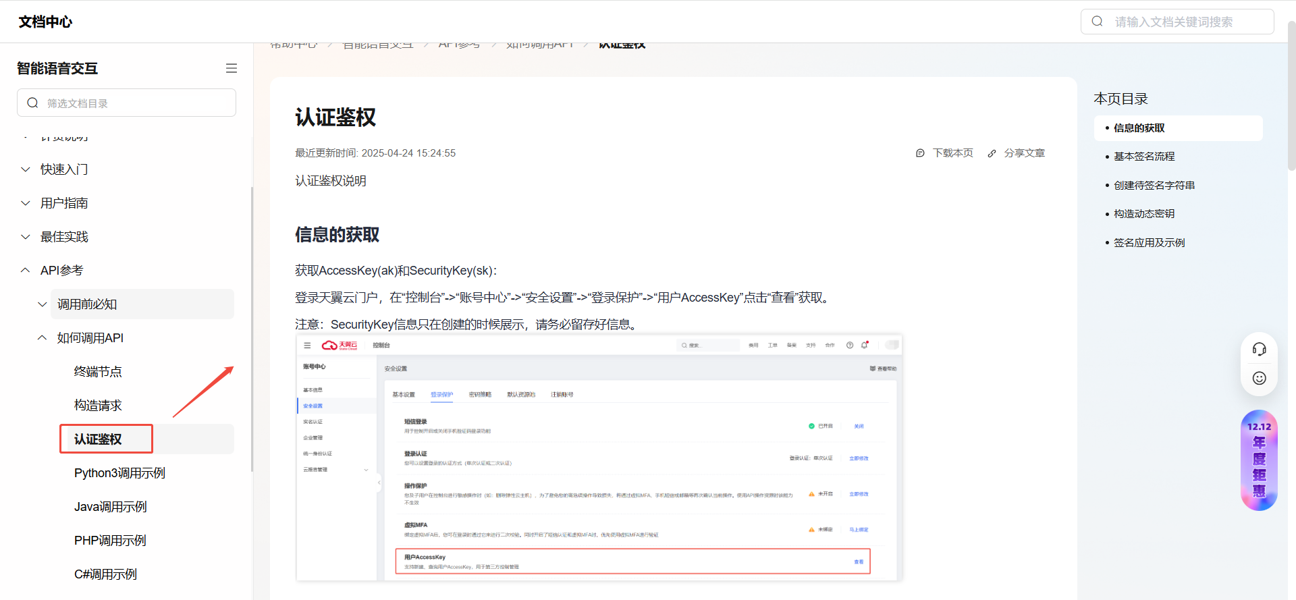The image size is (1296, 600).
Task: Click the console screenshot image
Action: [x=599, y=458]
